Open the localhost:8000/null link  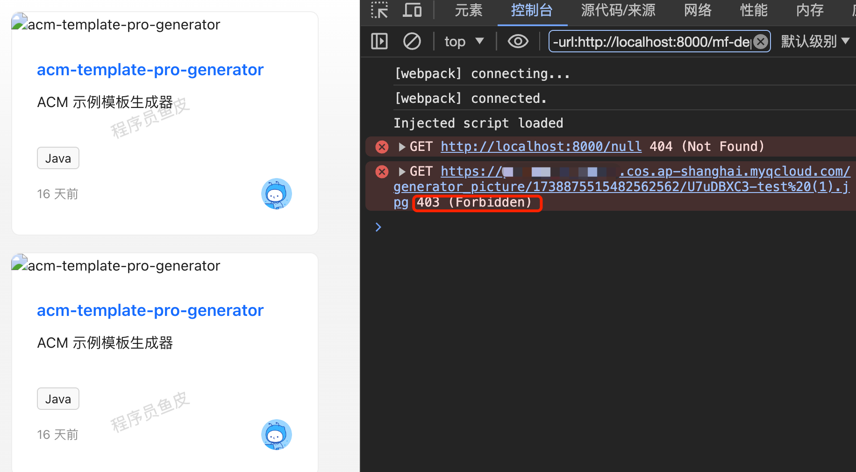[x=541, y=147]
